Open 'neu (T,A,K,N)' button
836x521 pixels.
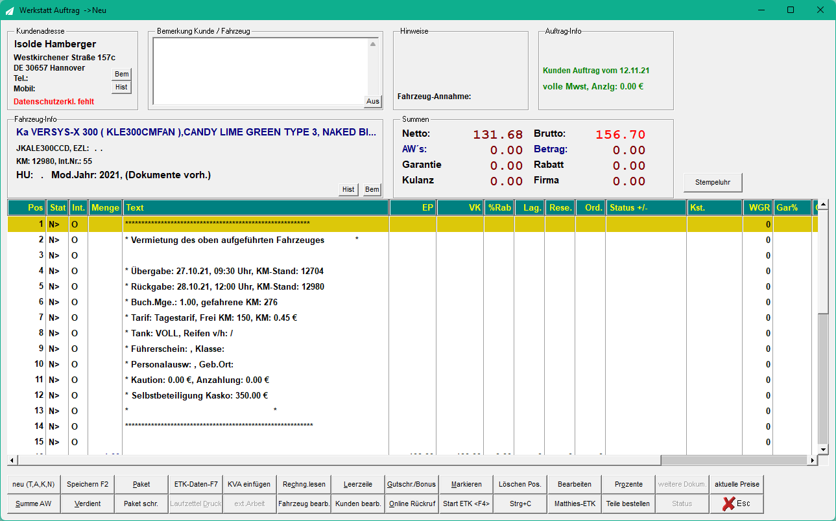click(34, 484)
